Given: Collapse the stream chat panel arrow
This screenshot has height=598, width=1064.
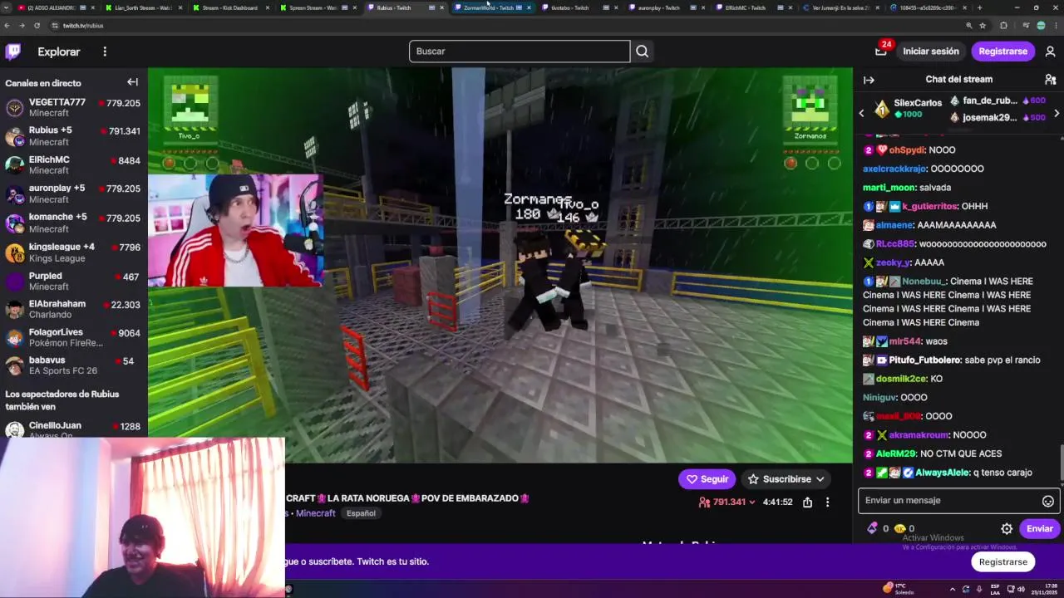Looking at the screenshot, I should [x=869, y=80].
